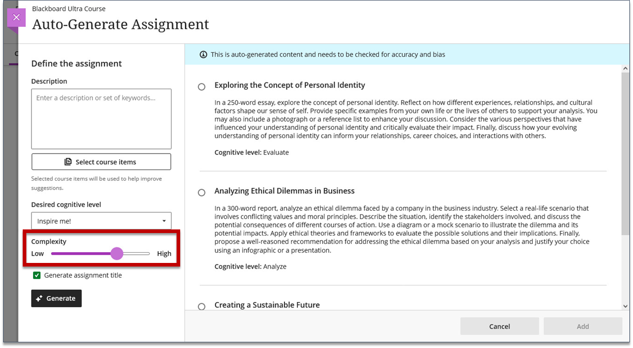Close the Auto-Generate Assignment panel
This screenshot has height=348, width=633.
[x=16, y=18]
